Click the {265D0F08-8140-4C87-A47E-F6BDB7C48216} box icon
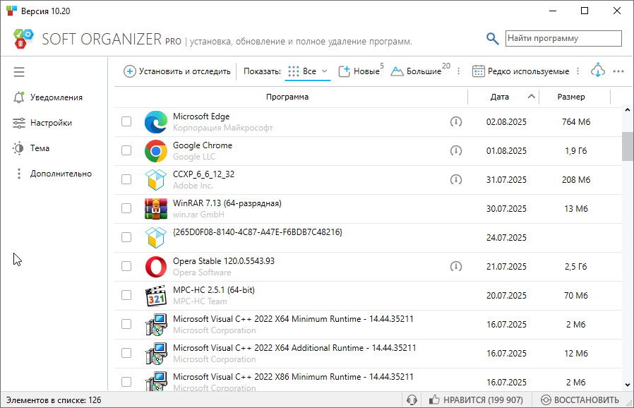 click(x=155, y=237)
